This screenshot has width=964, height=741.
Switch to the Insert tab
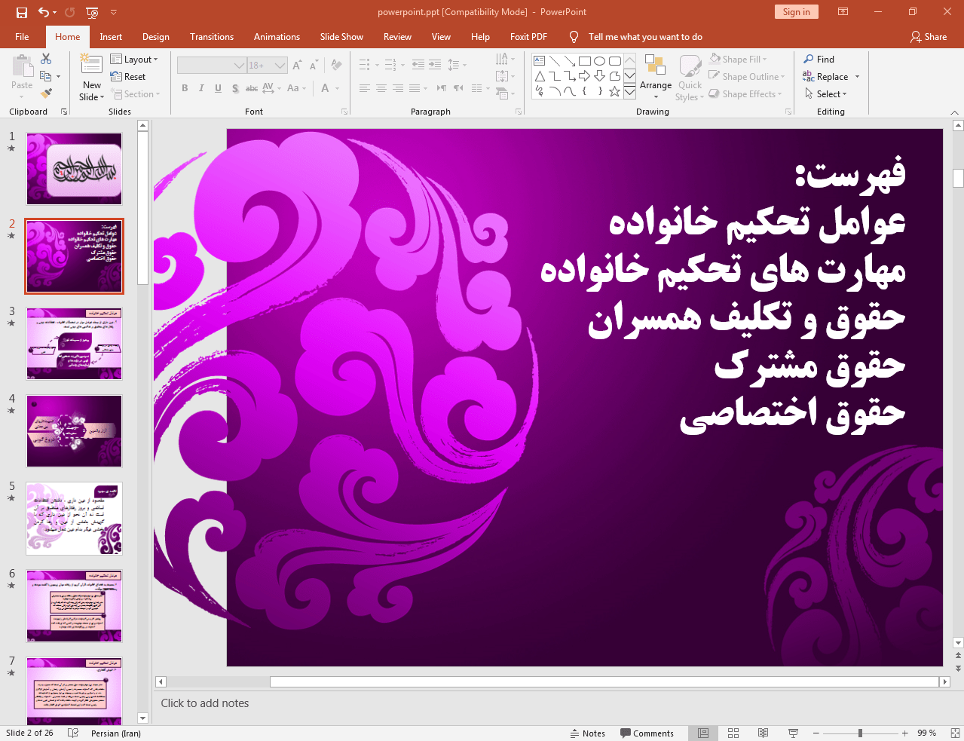click(111, 36)
